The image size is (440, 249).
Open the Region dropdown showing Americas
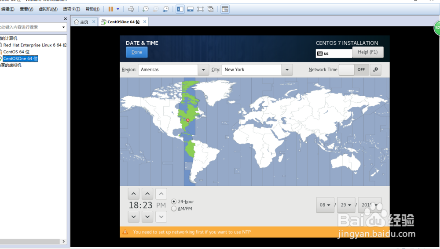click(203, 70)
